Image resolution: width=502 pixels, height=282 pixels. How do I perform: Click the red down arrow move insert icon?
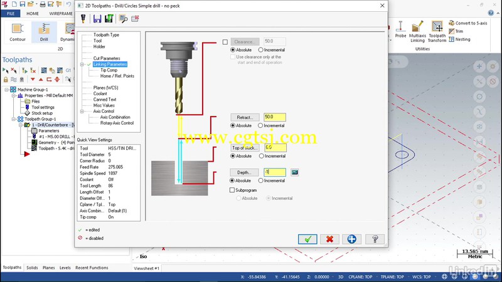pyautogui.click(x=33, y=80)
